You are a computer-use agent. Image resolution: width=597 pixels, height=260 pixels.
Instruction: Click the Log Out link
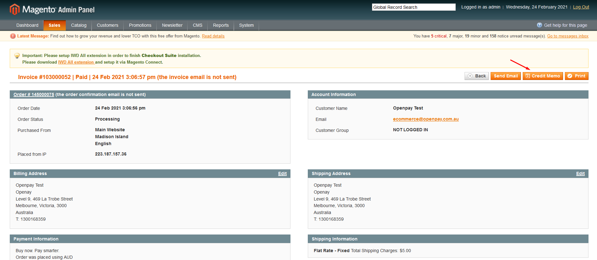click(581, 7)
